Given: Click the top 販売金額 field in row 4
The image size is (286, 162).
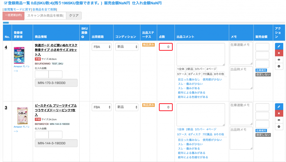Looking at the screenshot, I should click(x=262, y=47).
